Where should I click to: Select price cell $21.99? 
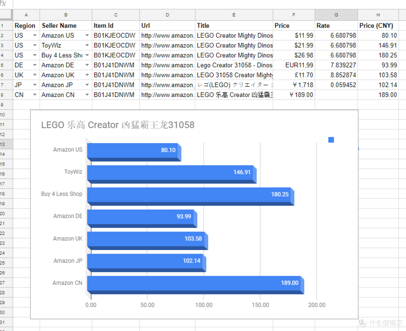(294, 45)
